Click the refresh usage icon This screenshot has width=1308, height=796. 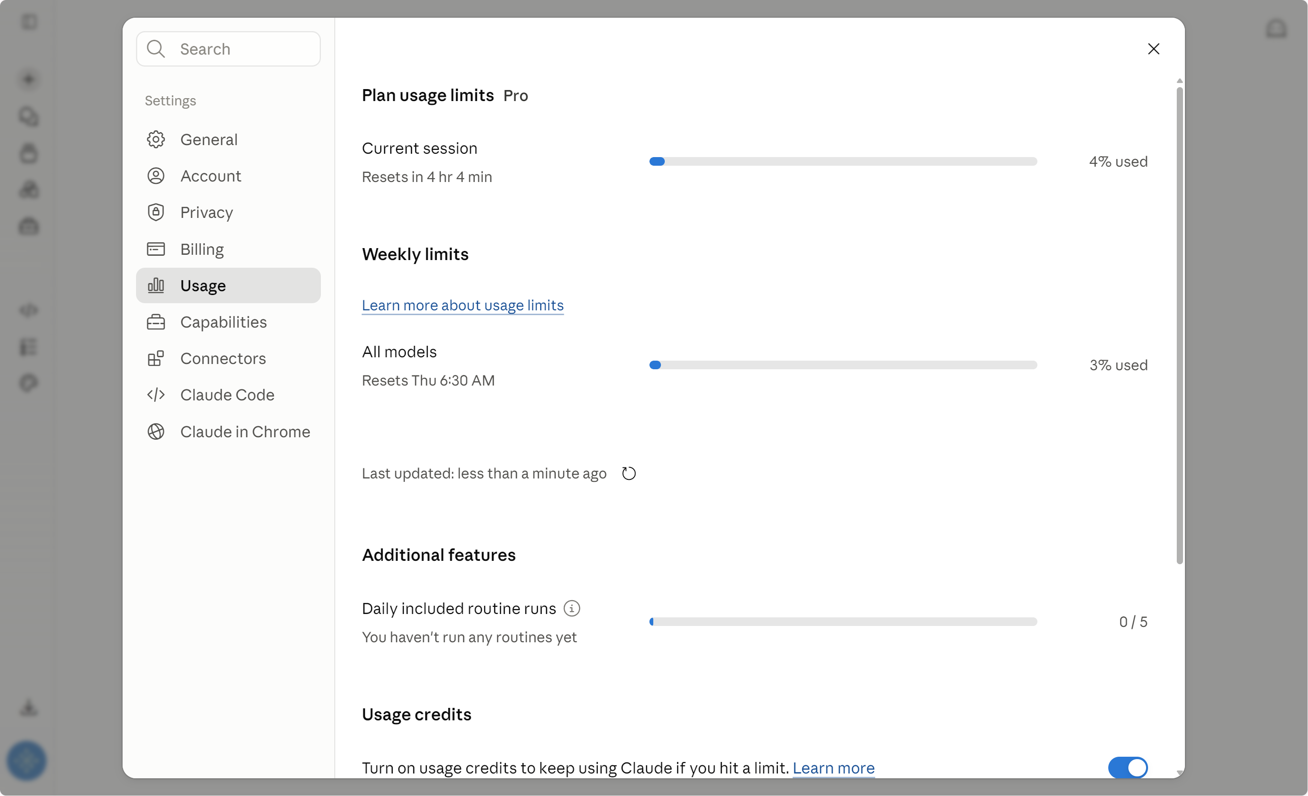[x=628, y=473]
